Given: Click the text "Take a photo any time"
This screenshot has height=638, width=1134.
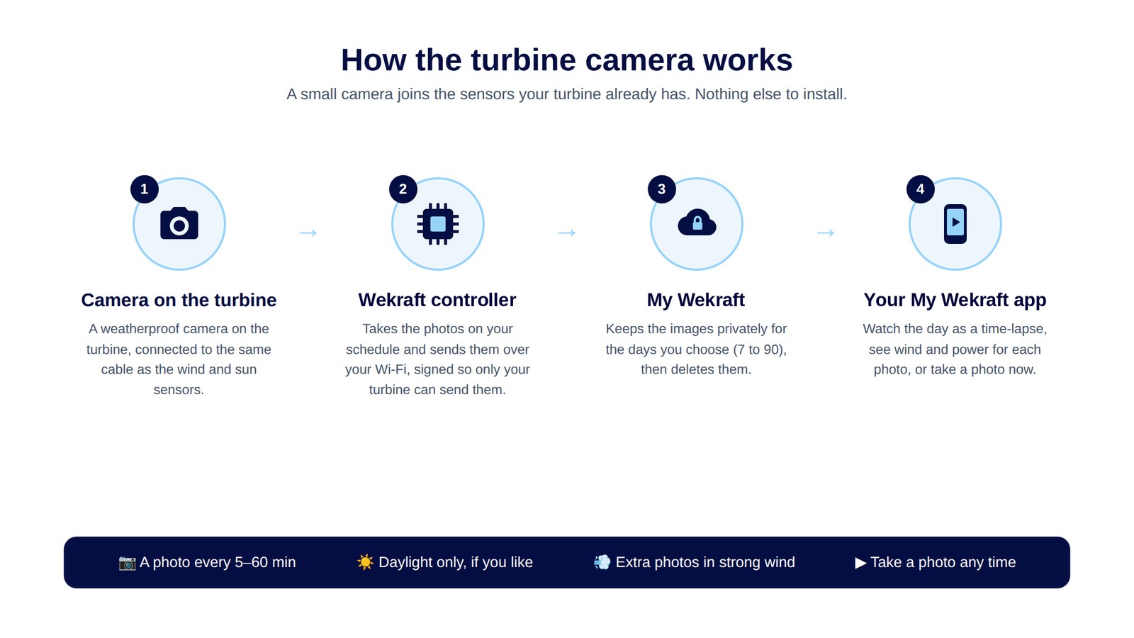Looking at the screenshot, I should tap(943, 563).
